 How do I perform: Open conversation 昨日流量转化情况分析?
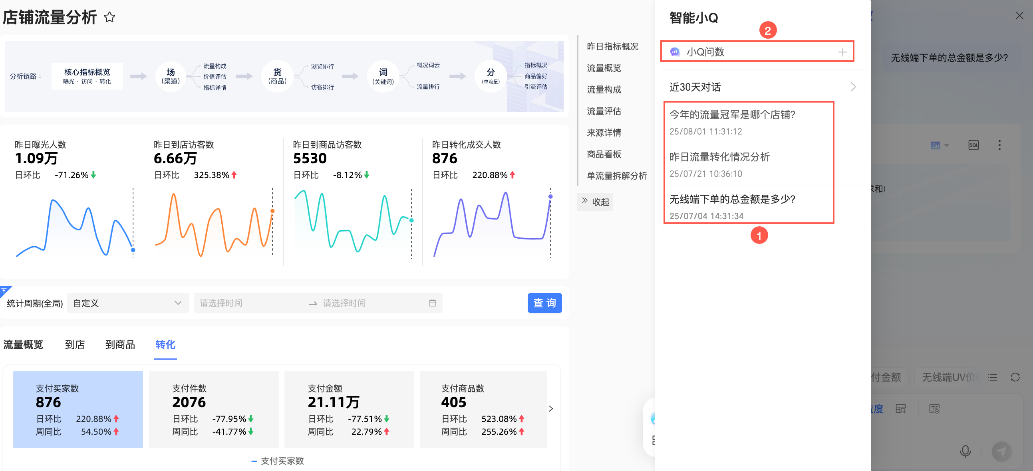click(719, 157)
